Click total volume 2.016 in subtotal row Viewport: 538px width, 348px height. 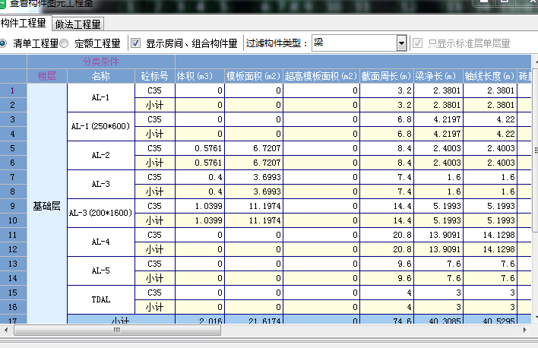tap(200, 320)
